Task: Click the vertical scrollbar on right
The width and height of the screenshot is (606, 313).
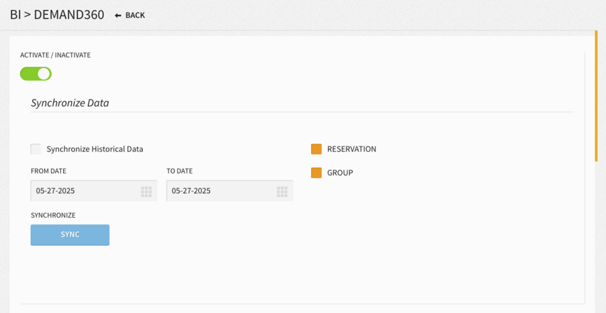Action: 596,96
